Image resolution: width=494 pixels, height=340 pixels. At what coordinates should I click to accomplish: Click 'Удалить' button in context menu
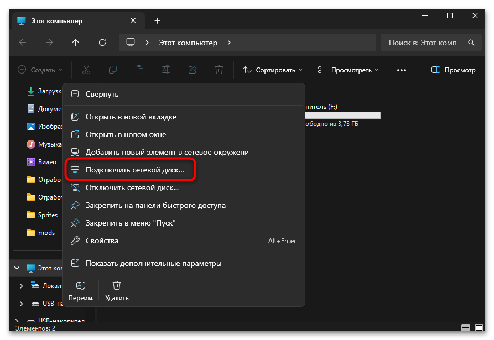[x=117, y=291]
